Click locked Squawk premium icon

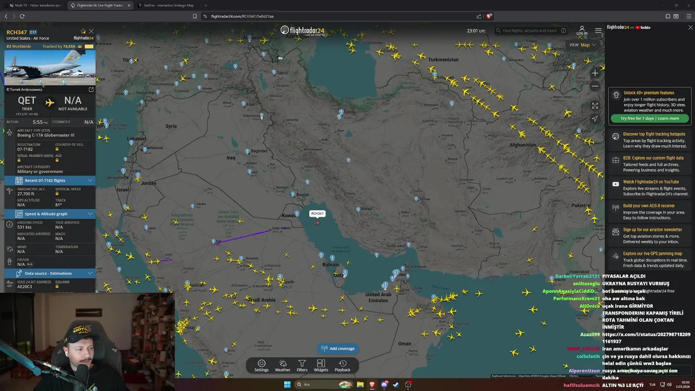57,286
